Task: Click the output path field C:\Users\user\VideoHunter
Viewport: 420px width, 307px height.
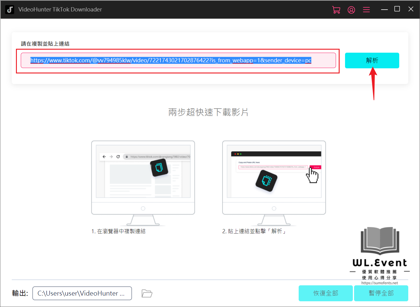Action: [x=82, y=293]
